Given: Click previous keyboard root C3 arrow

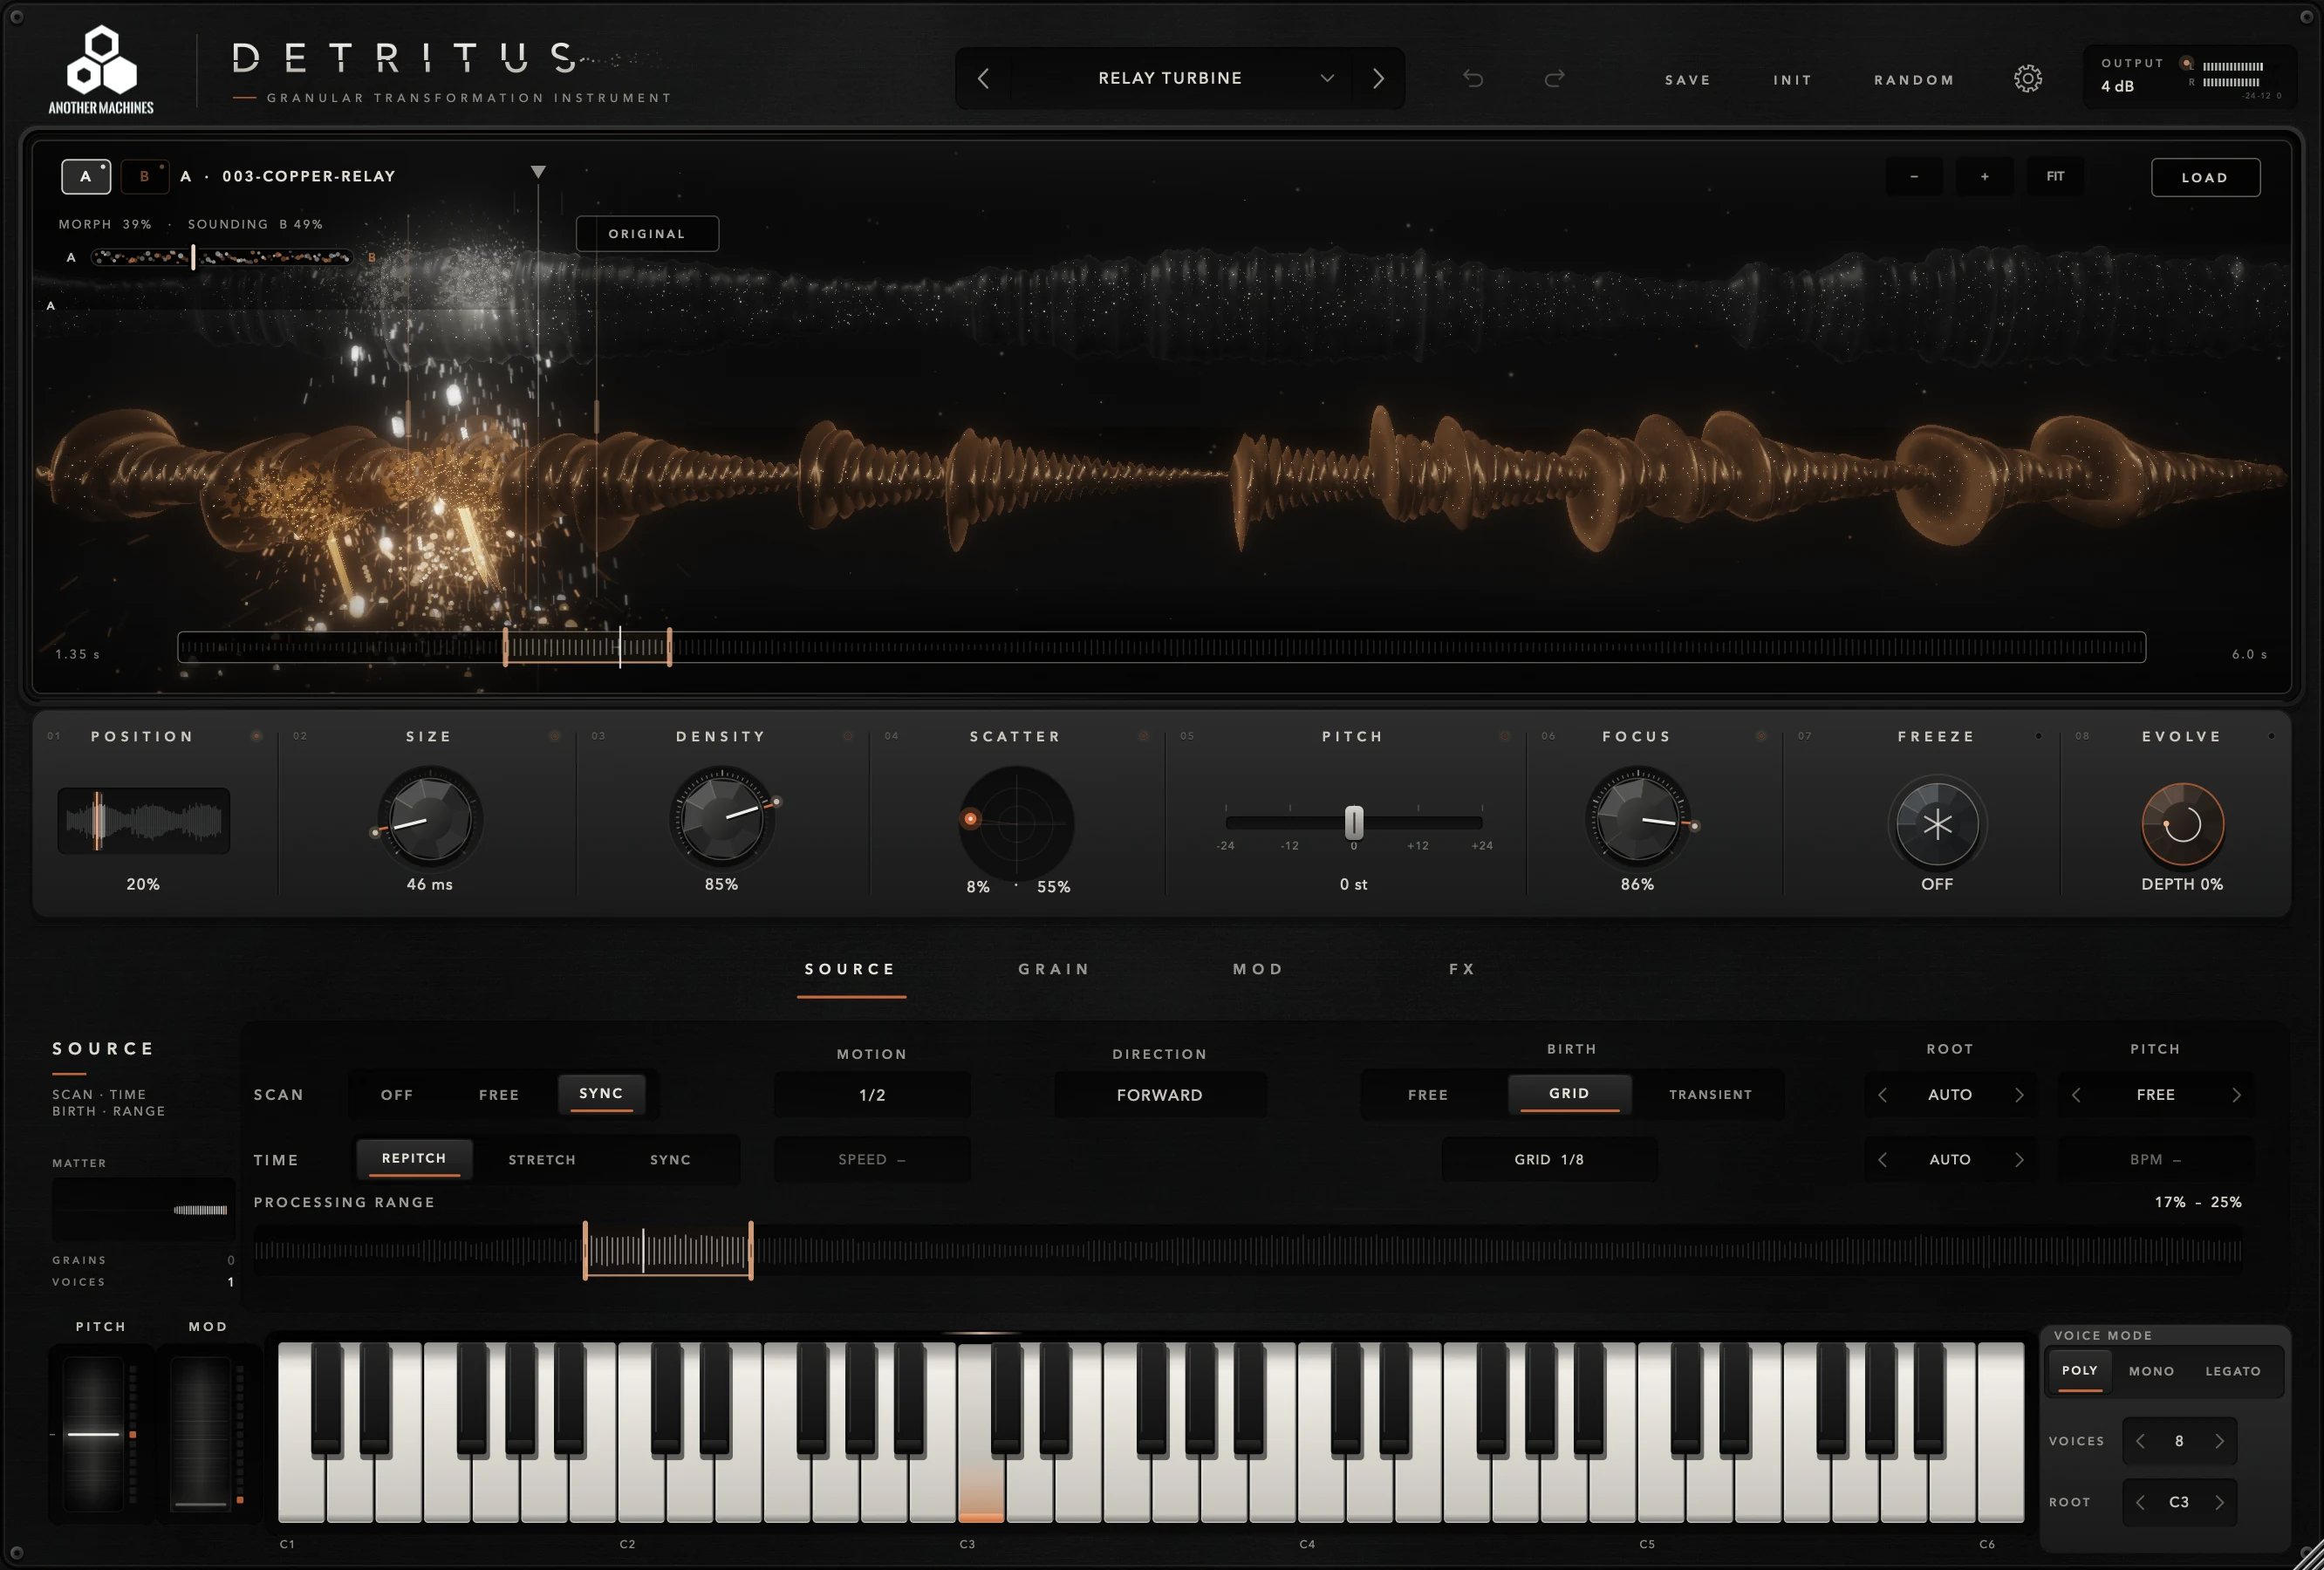Looking at the screenshot, I should [2140, 1502].
